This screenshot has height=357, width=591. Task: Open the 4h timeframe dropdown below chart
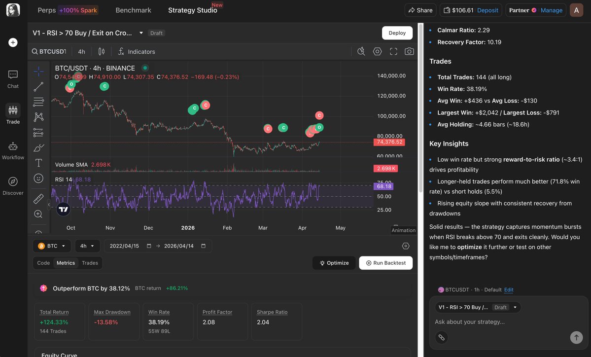pos(87,246)
